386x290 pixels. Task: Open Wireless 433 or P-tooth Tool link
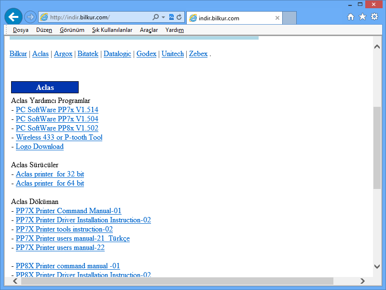point(59,137)
